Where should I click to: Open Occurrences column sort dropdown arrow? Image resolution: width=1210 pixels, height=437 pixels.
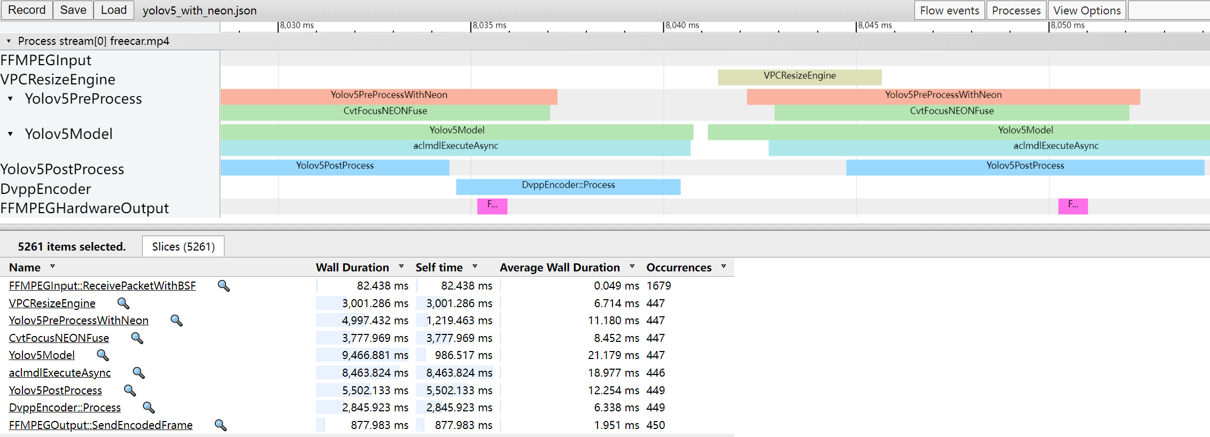tap(724, 267)
